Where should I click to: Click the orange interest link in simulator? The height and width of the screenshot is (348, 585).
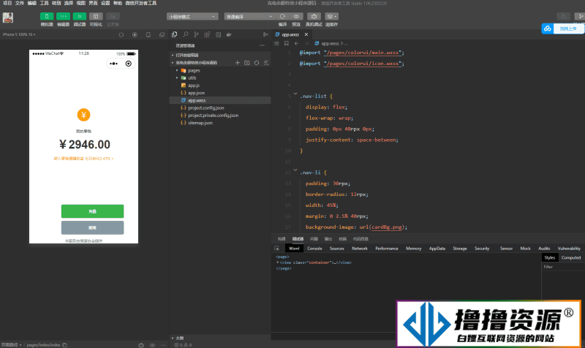83,159
